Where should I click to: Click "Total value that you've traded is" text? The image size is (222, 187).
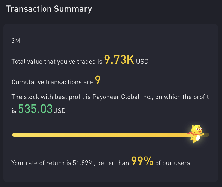57,62
